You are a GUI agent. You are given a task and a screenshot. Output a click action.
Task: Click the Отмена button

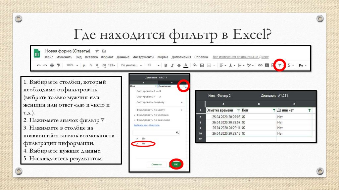coord(157,165)
